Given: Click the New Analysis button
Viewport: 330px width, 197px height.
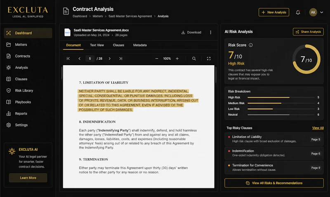Looking at the screenshot, I should [274, 12].
